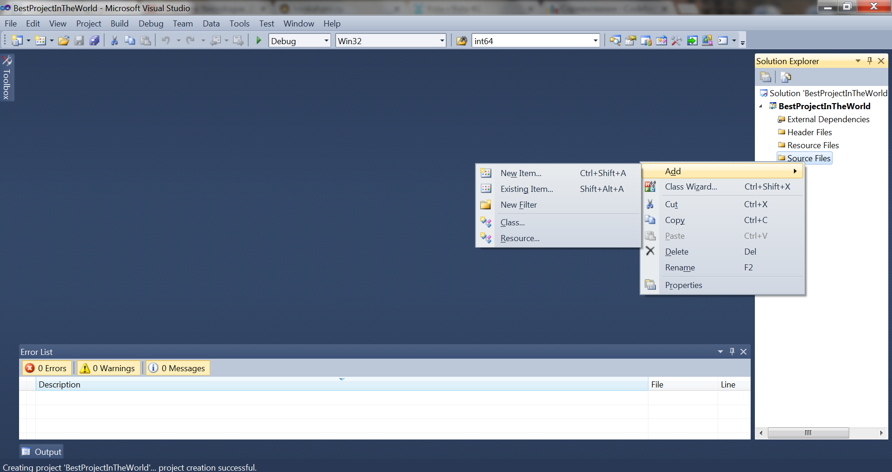Viewport: 892px width, 472px height.
Task: Choose Class... from Add submenu
Action: tap(558, 223)
